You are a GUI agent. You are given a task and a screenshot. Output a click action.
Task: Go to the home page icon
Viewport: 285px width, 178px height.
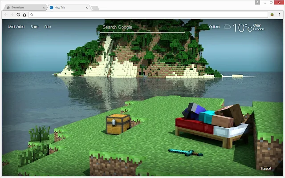[24, 15]
